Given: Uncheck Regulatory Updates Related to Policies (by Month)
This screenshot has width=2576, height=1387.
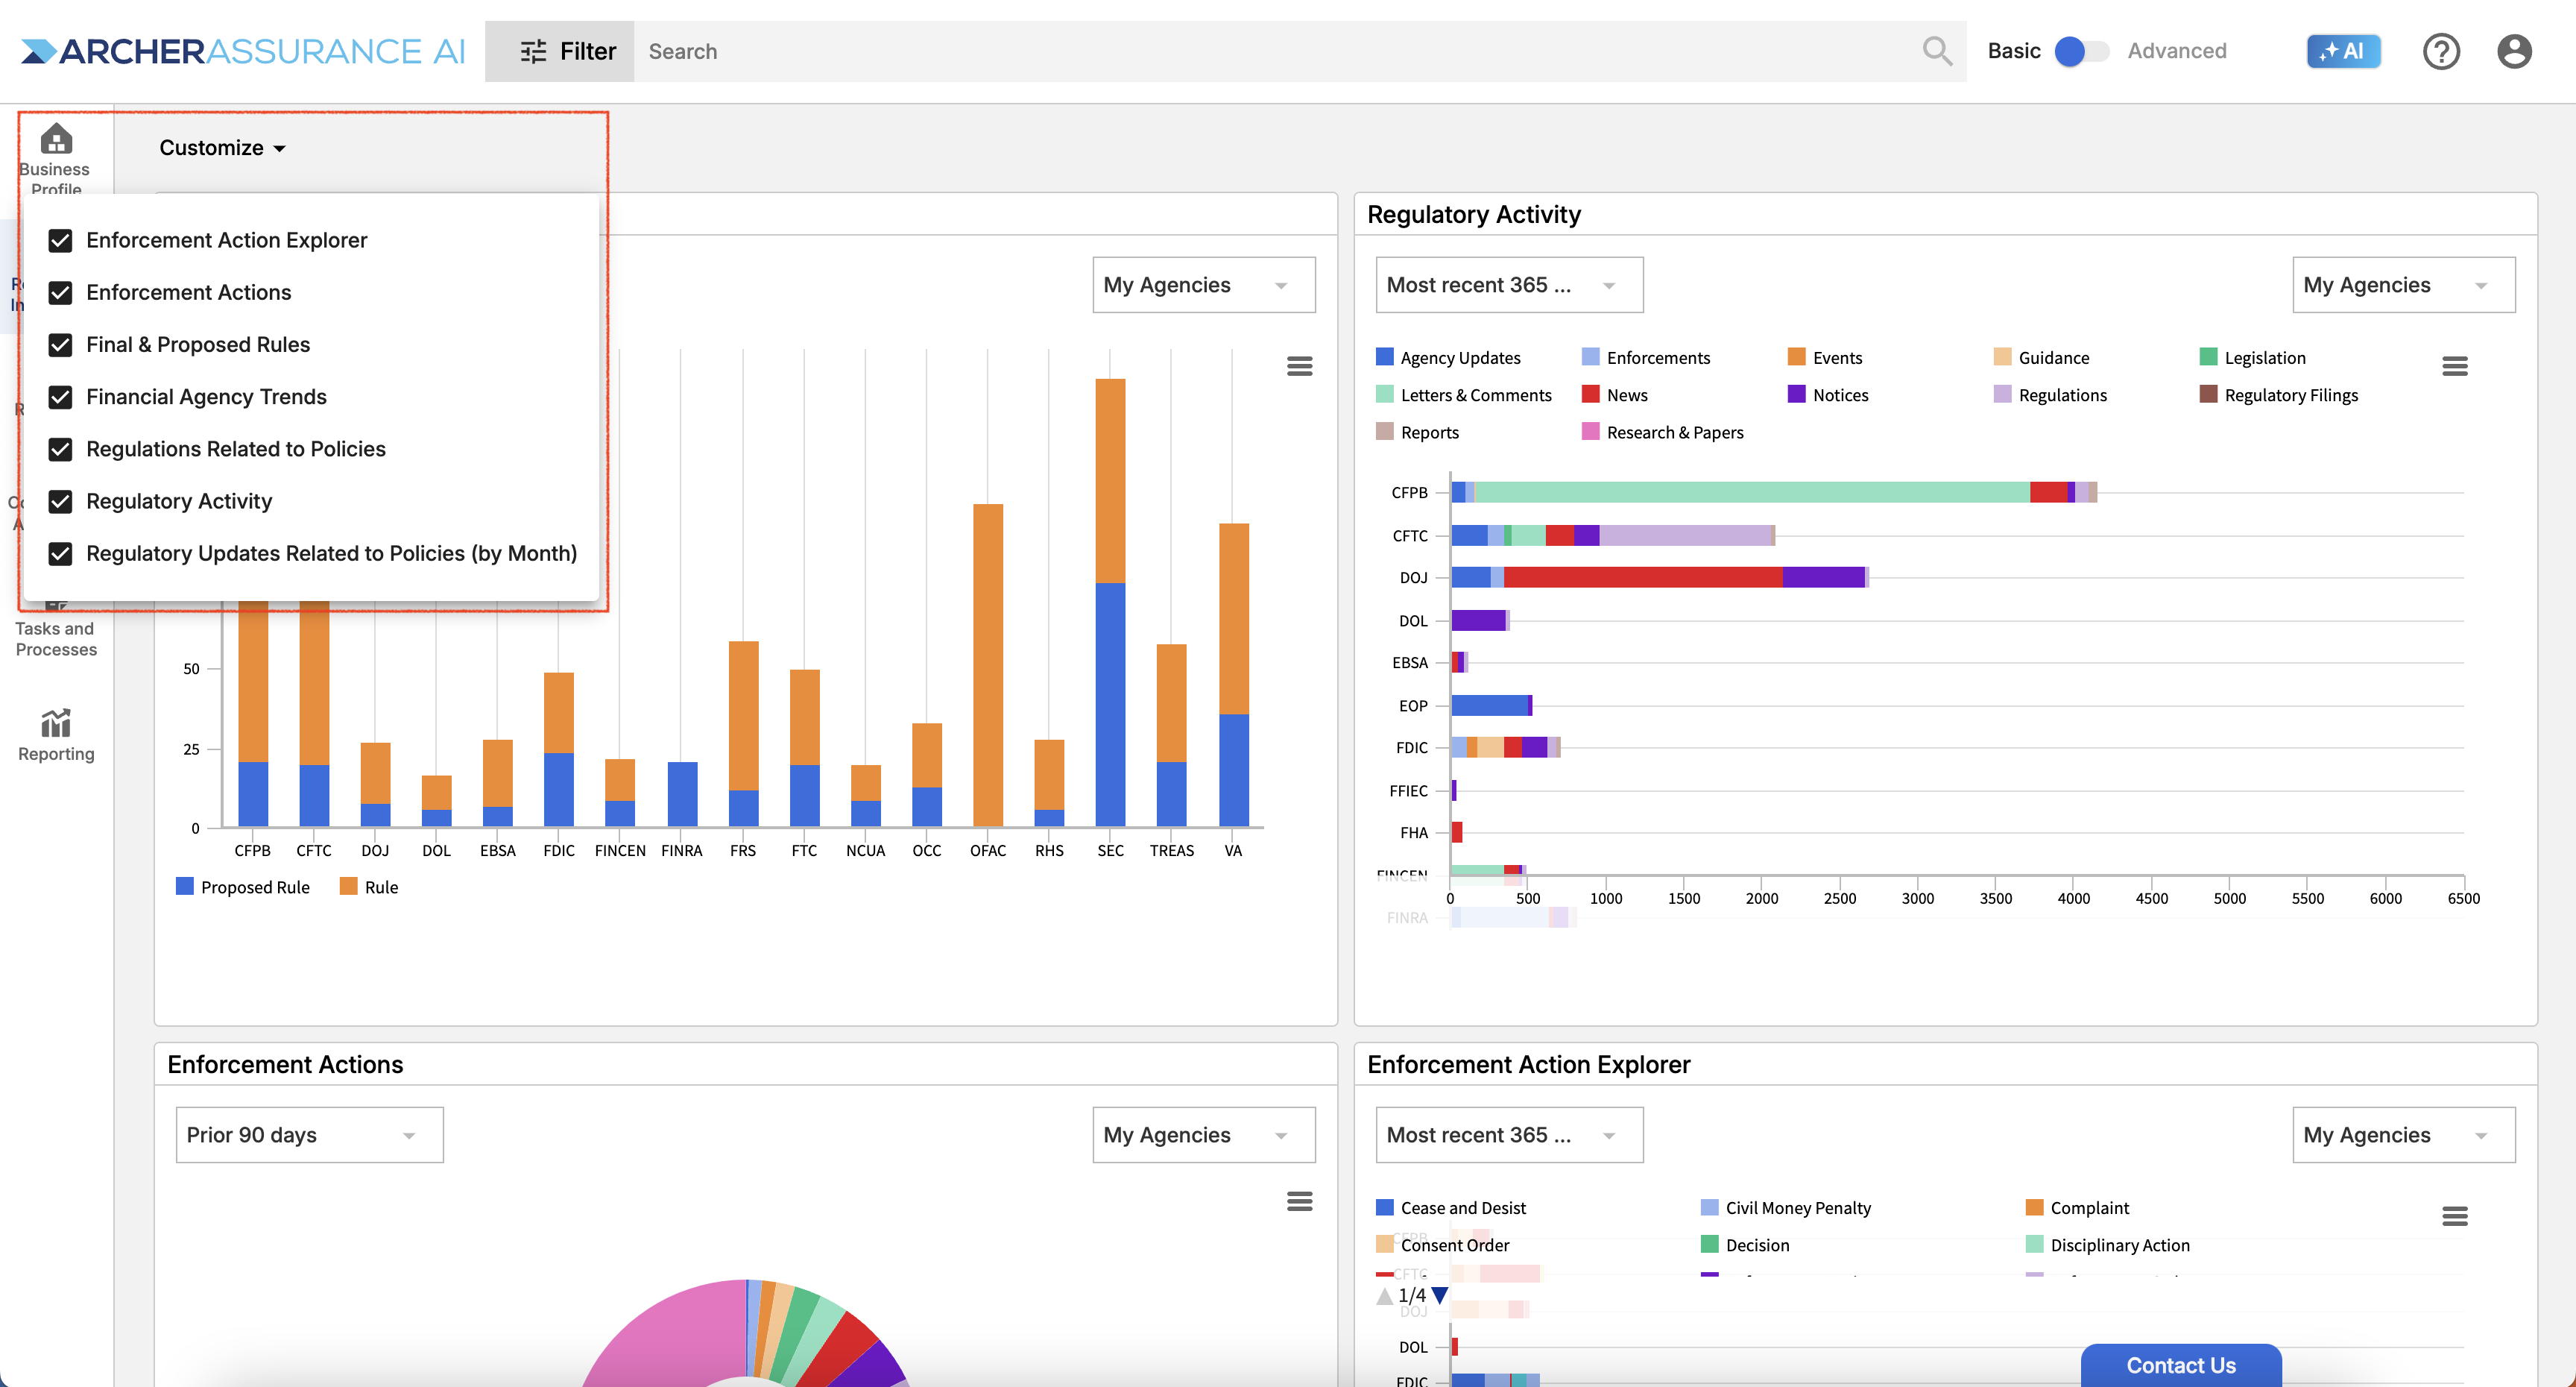Looking at the screenshot, I should point(60,553).
